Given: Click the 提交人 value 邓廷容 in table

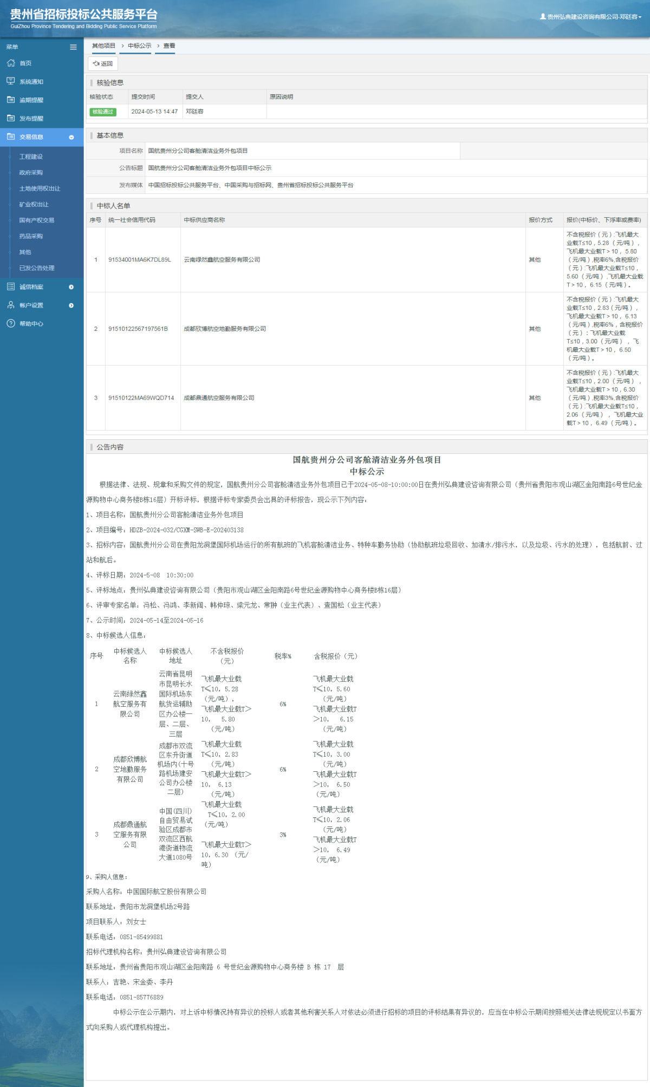Looking at the screenshot, I should [194, 112].
